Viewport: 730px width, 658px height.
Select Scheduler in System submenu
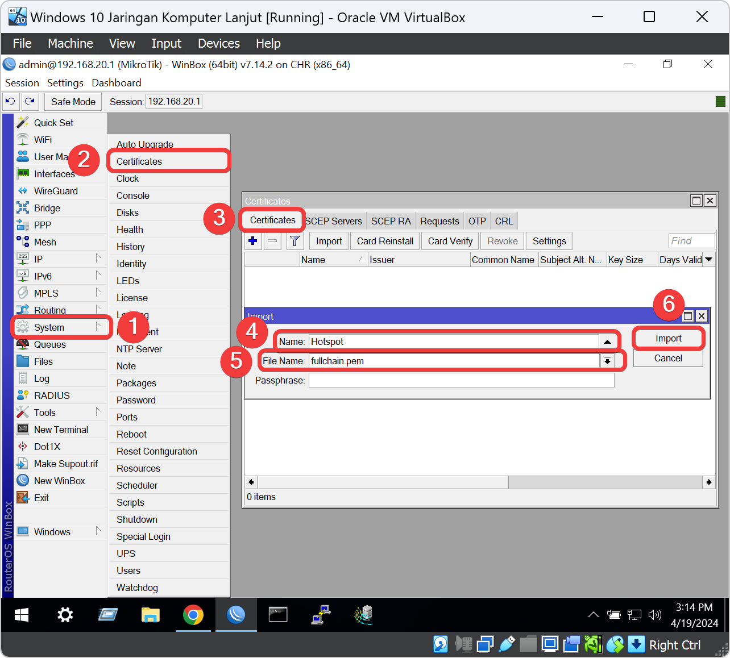click(169, 485)
